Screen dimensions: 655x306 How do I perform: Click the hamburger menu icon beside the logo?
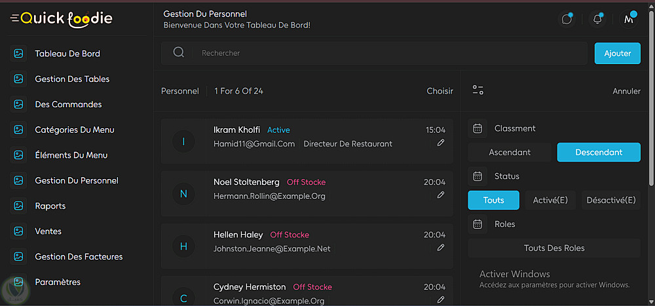pos(14,18)
